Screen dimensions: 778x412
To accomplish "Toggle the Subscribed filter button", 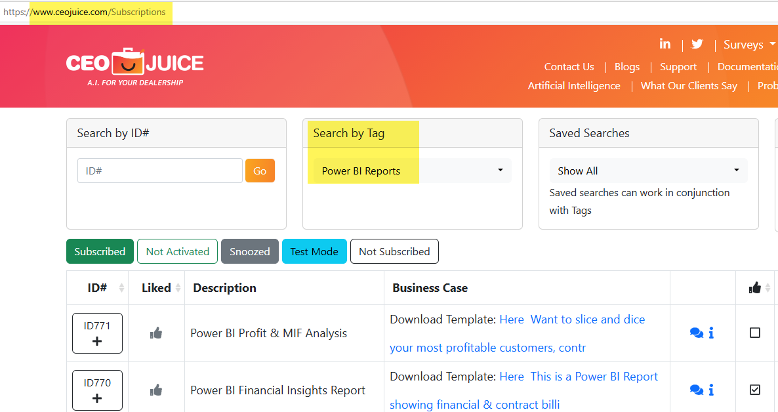I will tap(100, 252).
